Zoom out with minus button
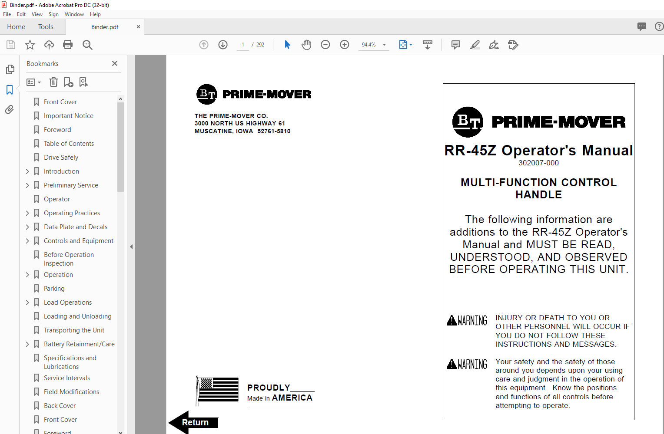664x434 pixels. point(325,45)
